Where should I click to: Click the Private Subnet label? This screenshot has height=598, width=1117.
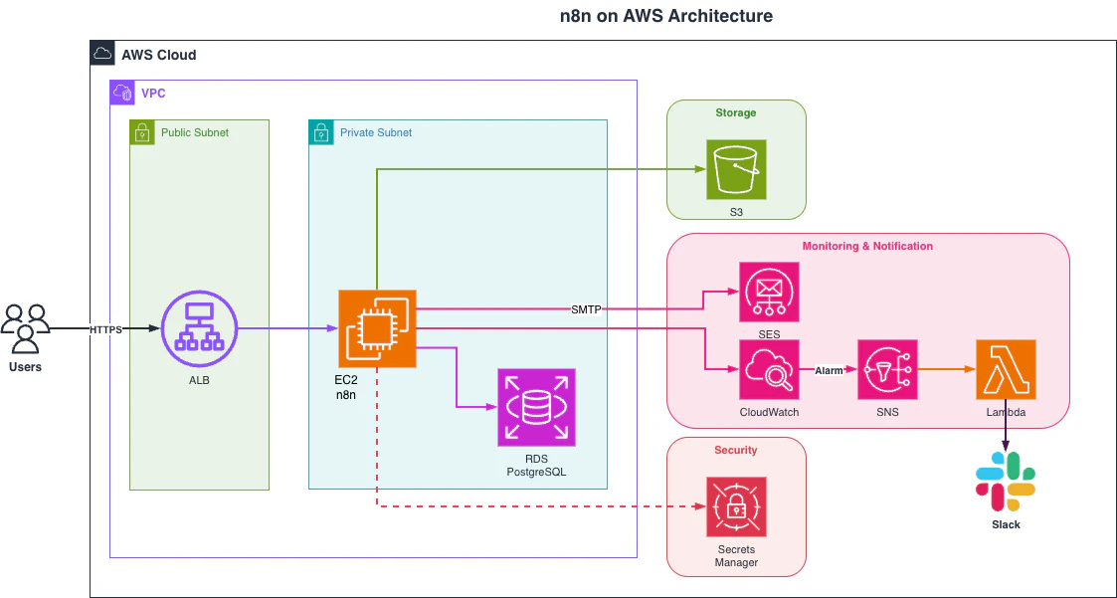pos(375,132)
